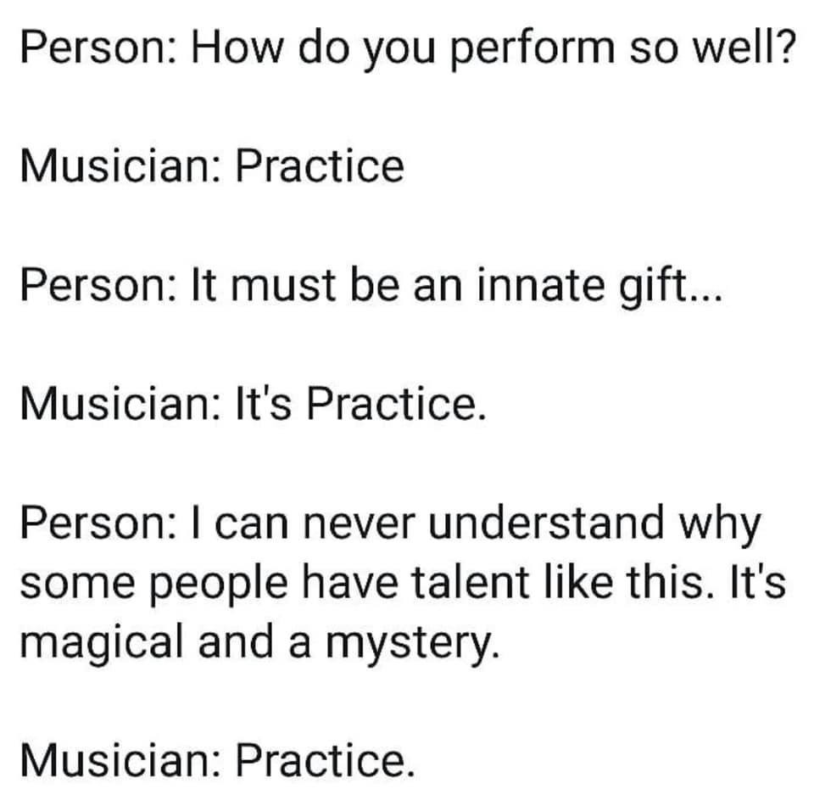The width and height of the screenshot is (814, 789).
Task: Click the word 'Person:' in the first line
Action: pos(98,48)
